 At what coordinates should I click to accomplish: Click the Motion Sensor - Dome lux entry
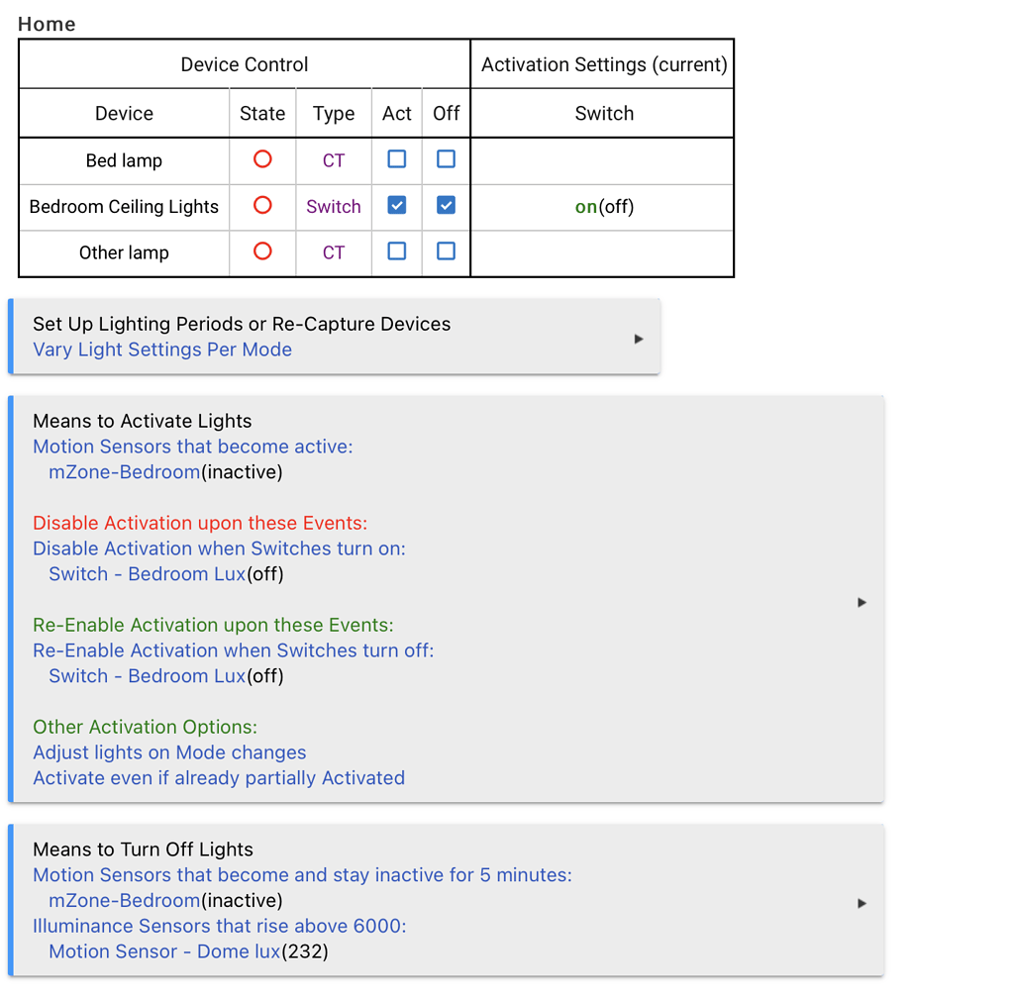click(x=164, y=951)
